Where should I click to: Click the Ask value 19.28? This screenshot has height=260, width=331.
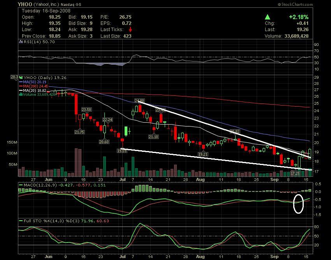tap(86, 30)
